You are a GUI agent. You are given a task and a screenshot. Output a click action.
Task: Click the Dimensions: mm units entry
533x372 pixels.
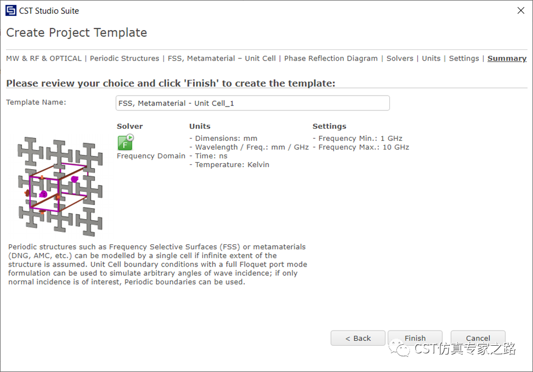(224, 138)
